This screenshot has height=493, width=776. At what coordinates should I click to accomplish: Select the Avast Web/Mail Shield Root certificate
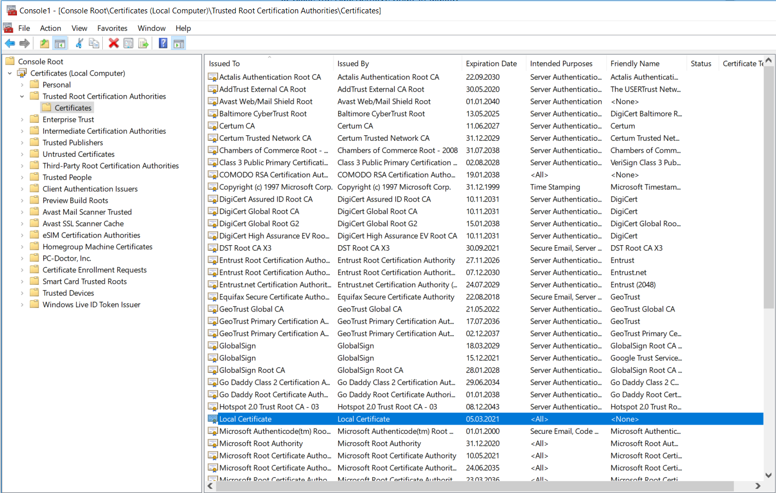click(485, 102)
